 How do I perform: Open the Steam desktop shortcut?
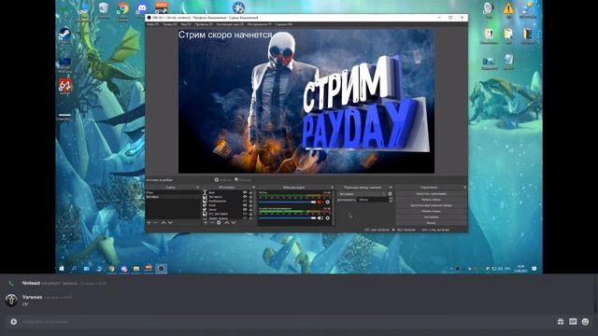point(64,36)
